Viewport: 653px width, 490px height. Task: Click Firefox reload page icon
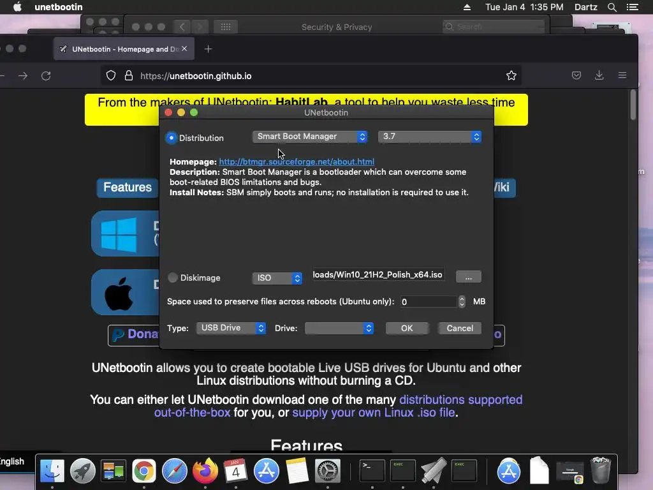[46, 76]
